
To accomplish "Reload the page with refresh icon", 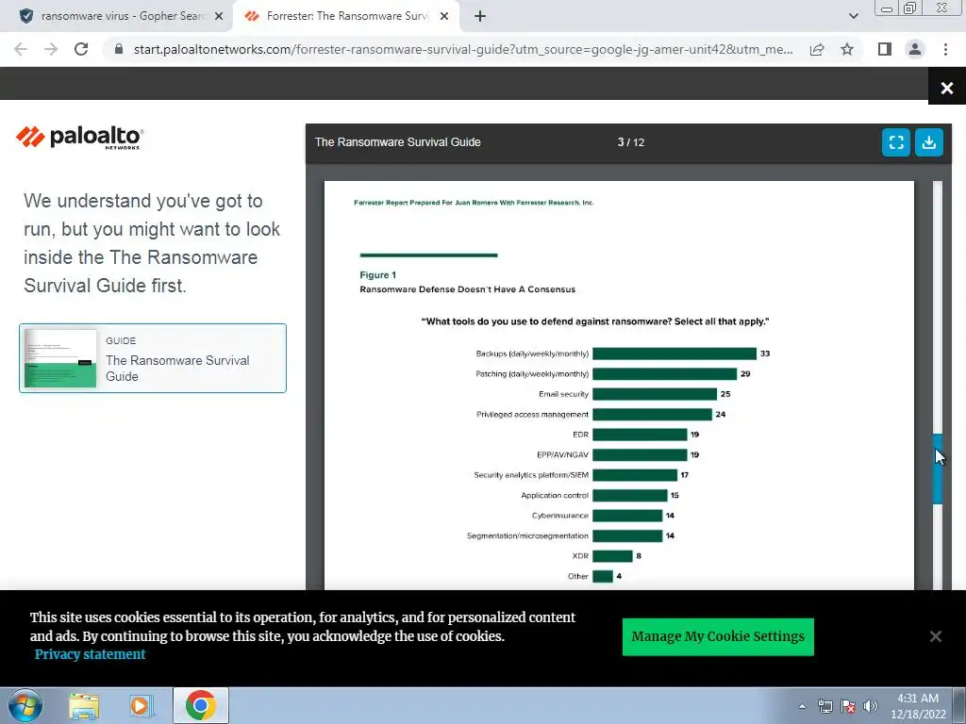I will [x=81, y=49].
